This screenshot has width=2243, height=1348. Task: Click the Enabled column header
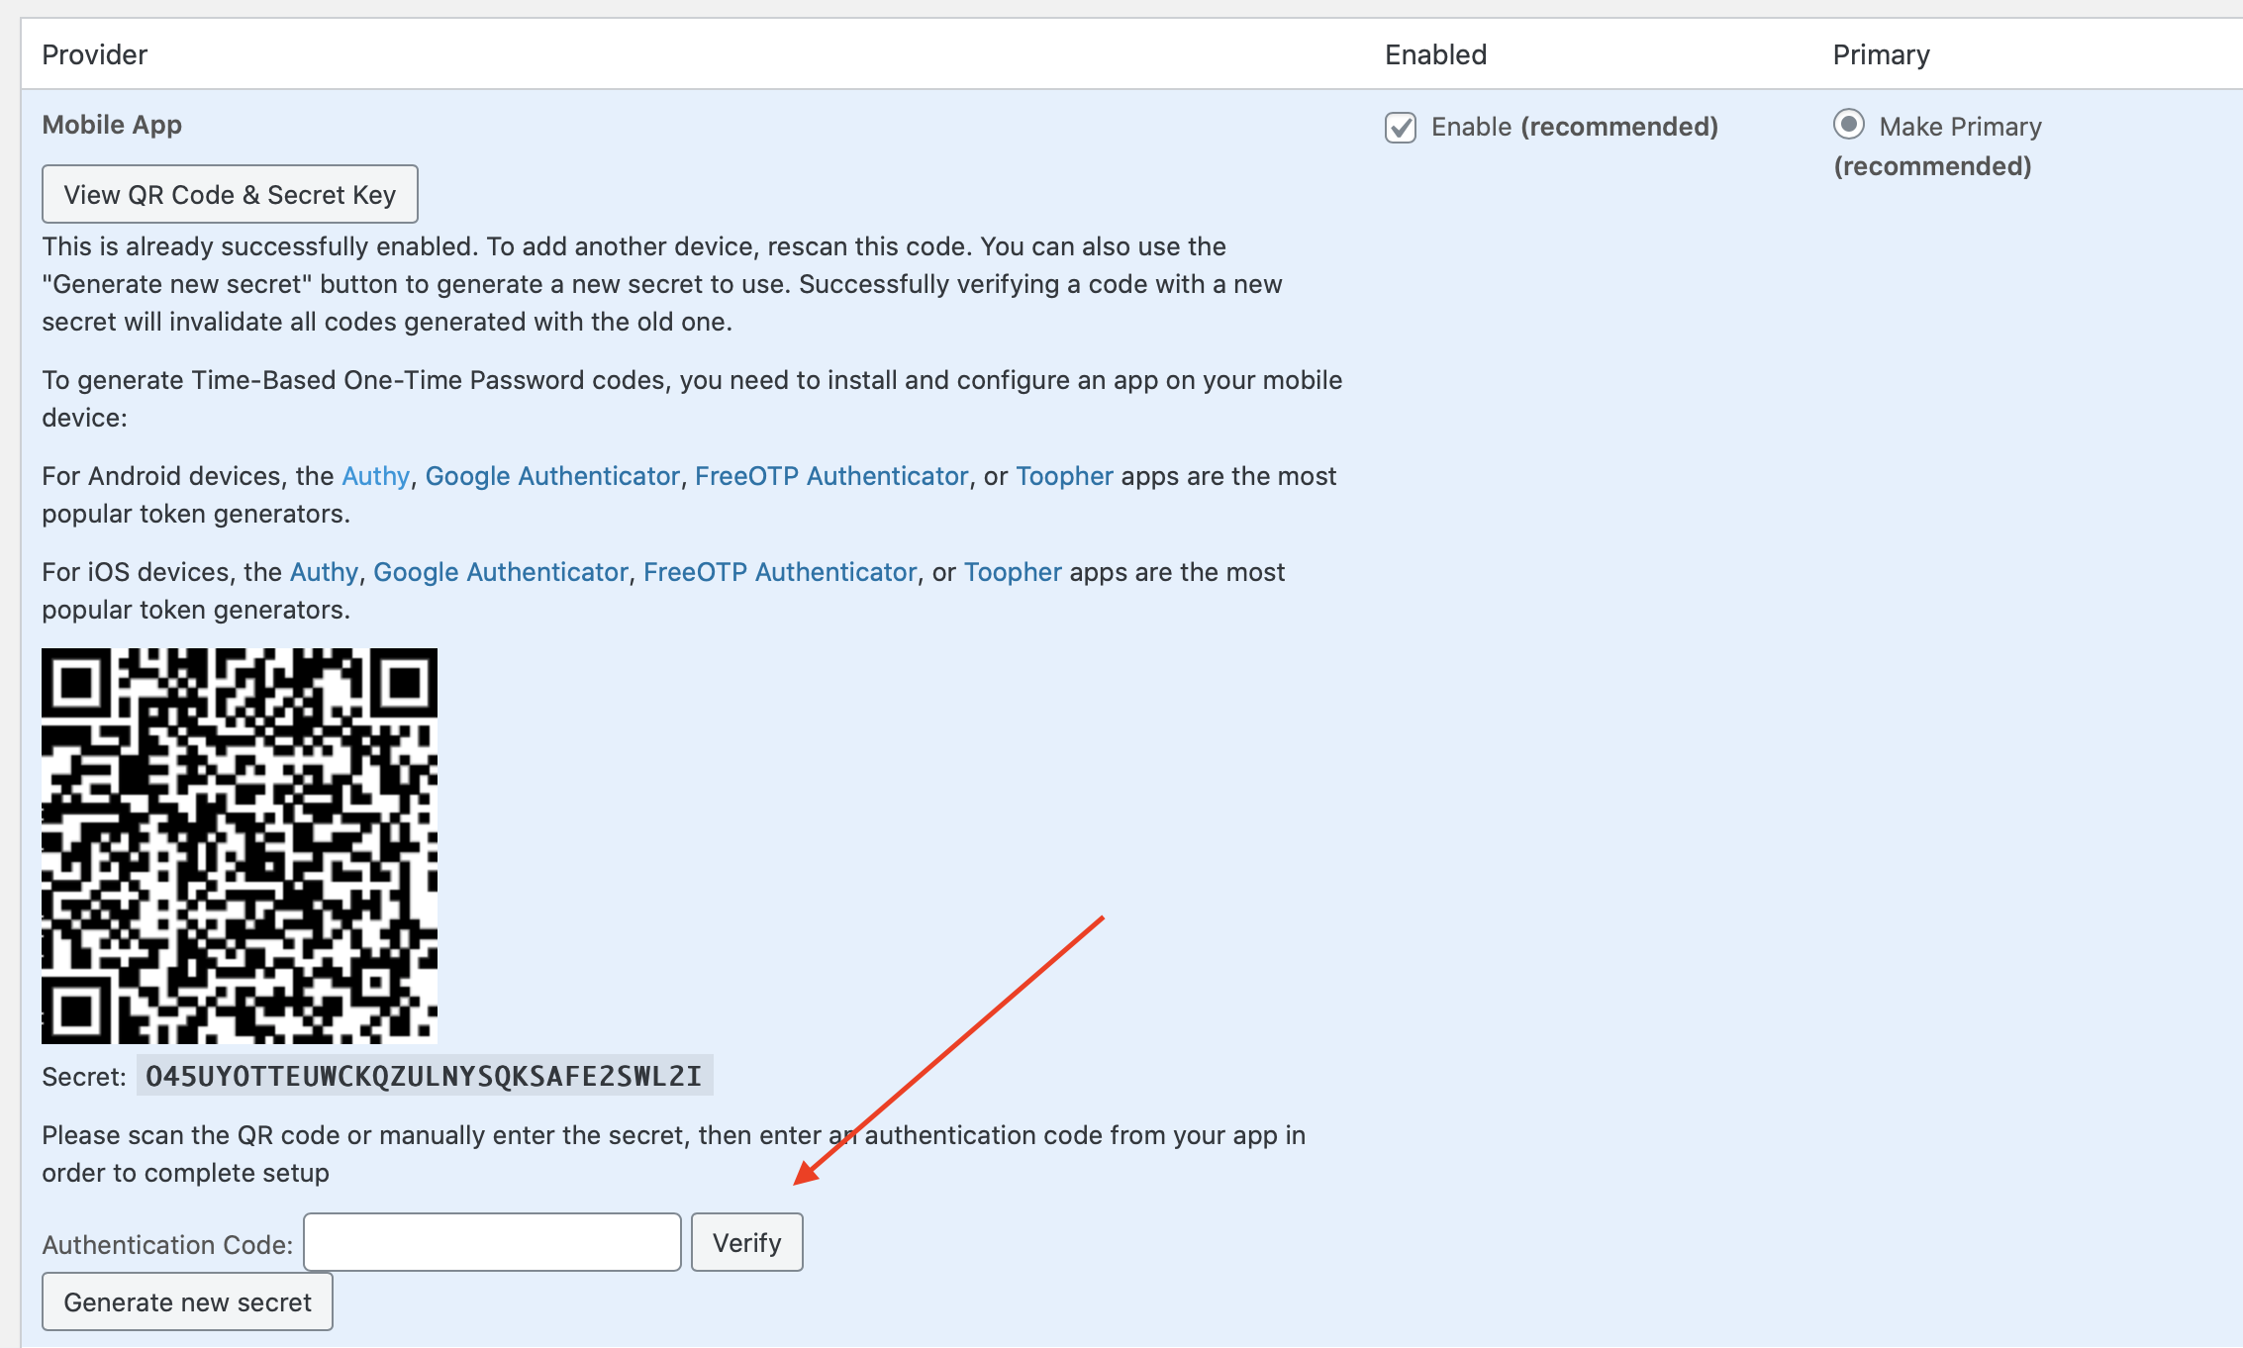tap(1435, 54)
